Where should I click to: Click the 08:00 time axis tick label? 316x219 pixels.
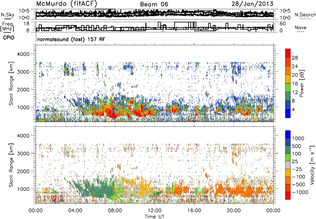pyautogui.click(x=115, y=211)
